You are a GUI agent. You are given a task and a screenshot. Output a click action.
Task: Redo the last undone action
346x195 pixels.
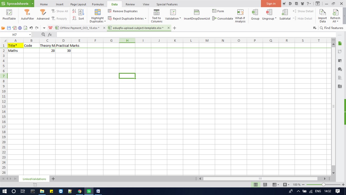[x=37, y=28]
